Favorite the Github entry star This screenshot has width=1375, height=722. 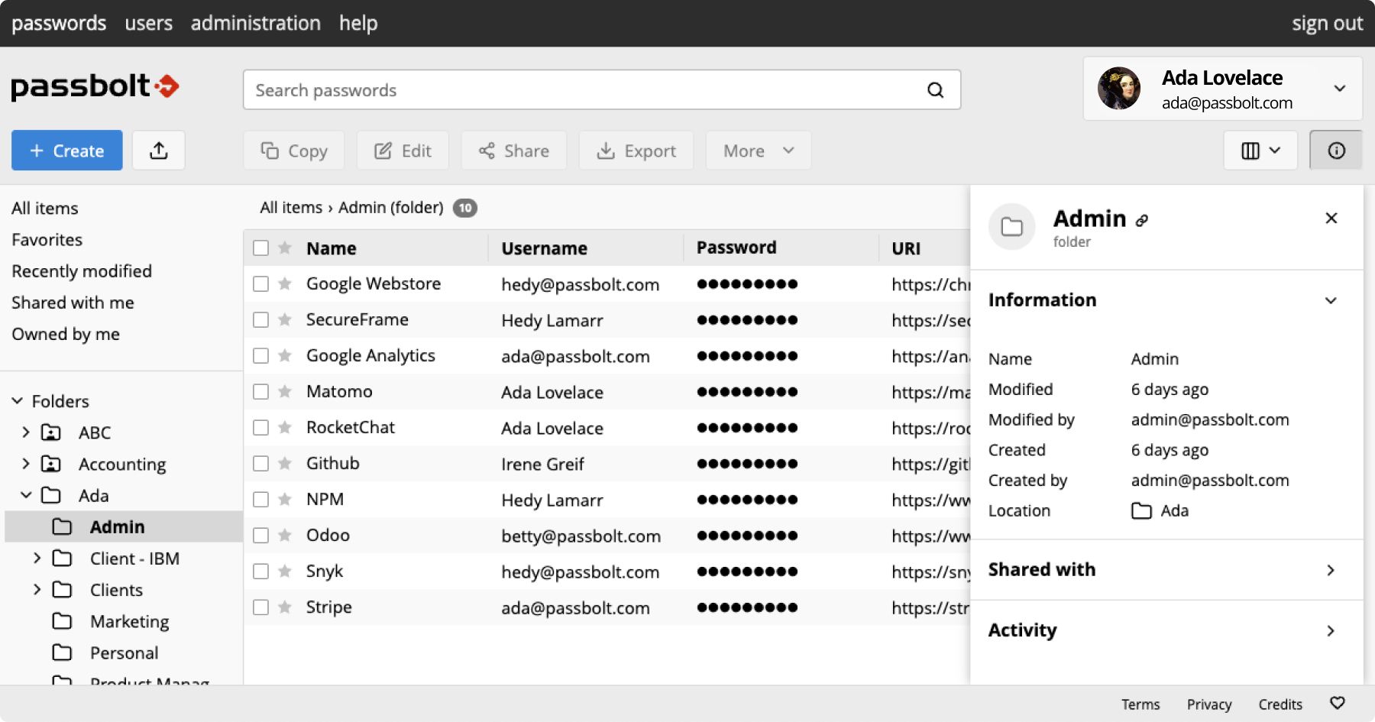coord(283,463)
